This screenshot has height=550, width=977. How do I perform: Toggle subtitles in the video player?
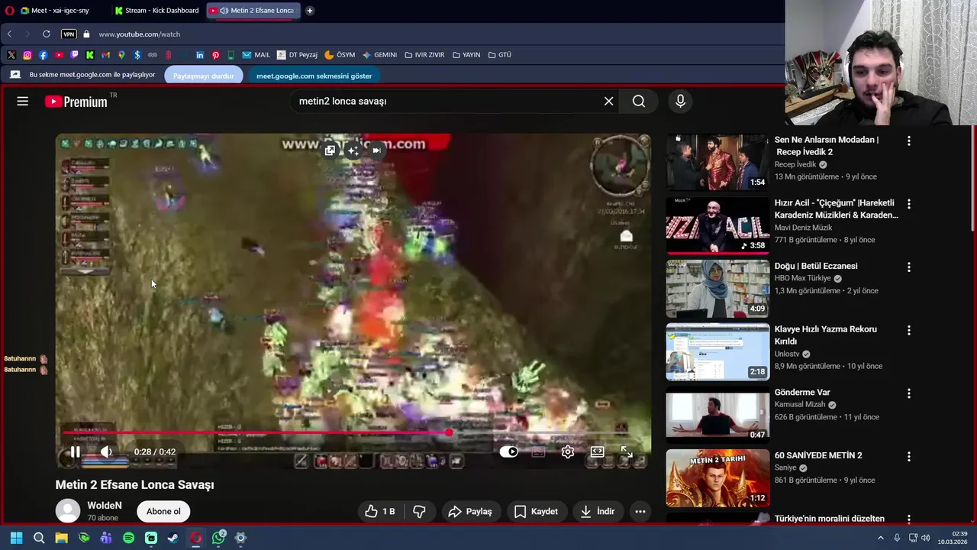538,451
